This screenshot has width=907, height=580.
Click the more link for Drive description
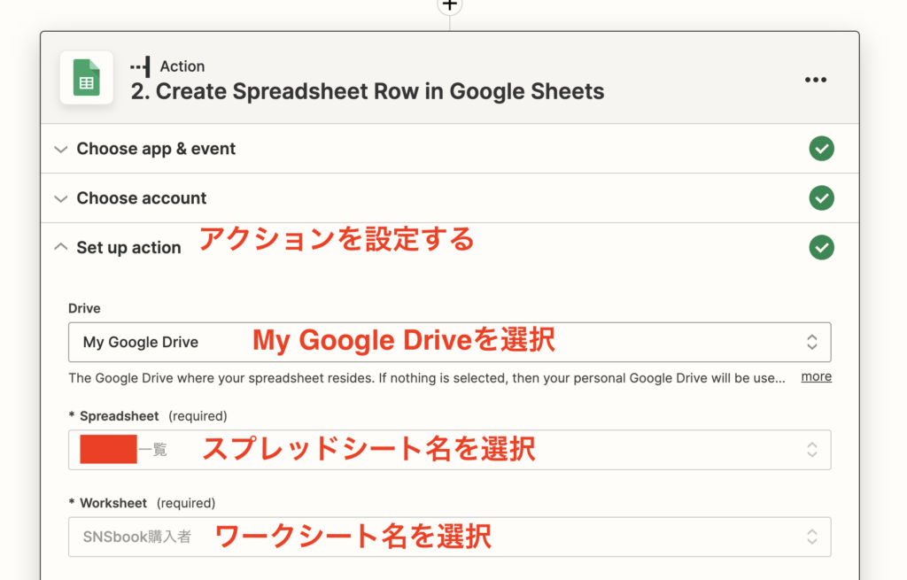[816, 376]
